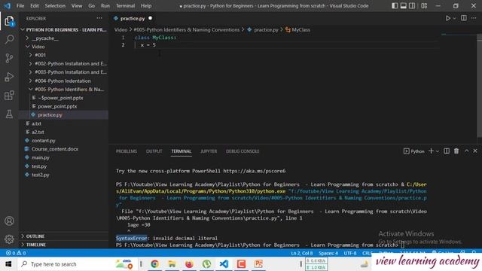The height and width of the screenshot is (271, 482).
Task: Collapse the Video folder
Action: point(63,47)
